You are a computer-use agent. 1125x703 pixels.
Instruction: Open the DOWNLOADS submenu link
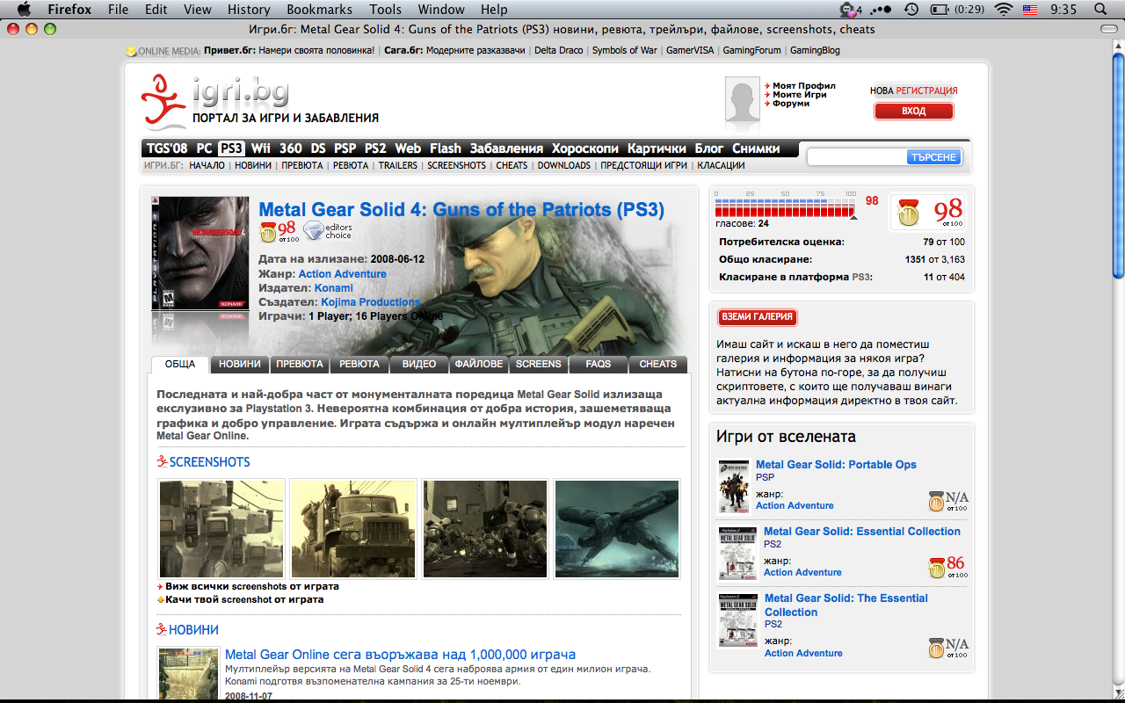(564, 165)
